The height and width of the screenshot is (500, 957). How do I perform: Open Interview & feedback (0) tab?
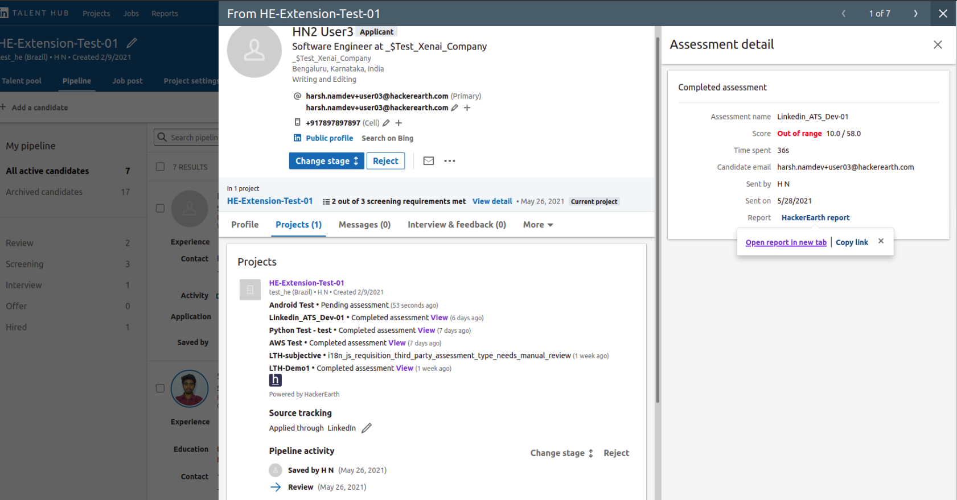click(x=457, y=225)
